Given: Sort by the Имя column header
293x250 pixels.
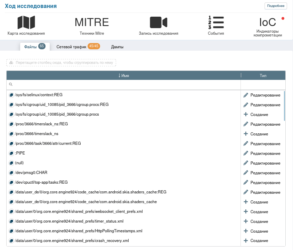Looking at the screenshot, I should tap(124, 75).
